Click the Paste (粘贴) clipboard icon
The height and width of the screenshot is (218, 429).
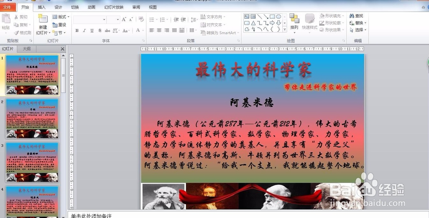[6, 19]
